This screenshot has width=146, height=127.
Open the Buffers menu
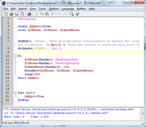(81, 9)
